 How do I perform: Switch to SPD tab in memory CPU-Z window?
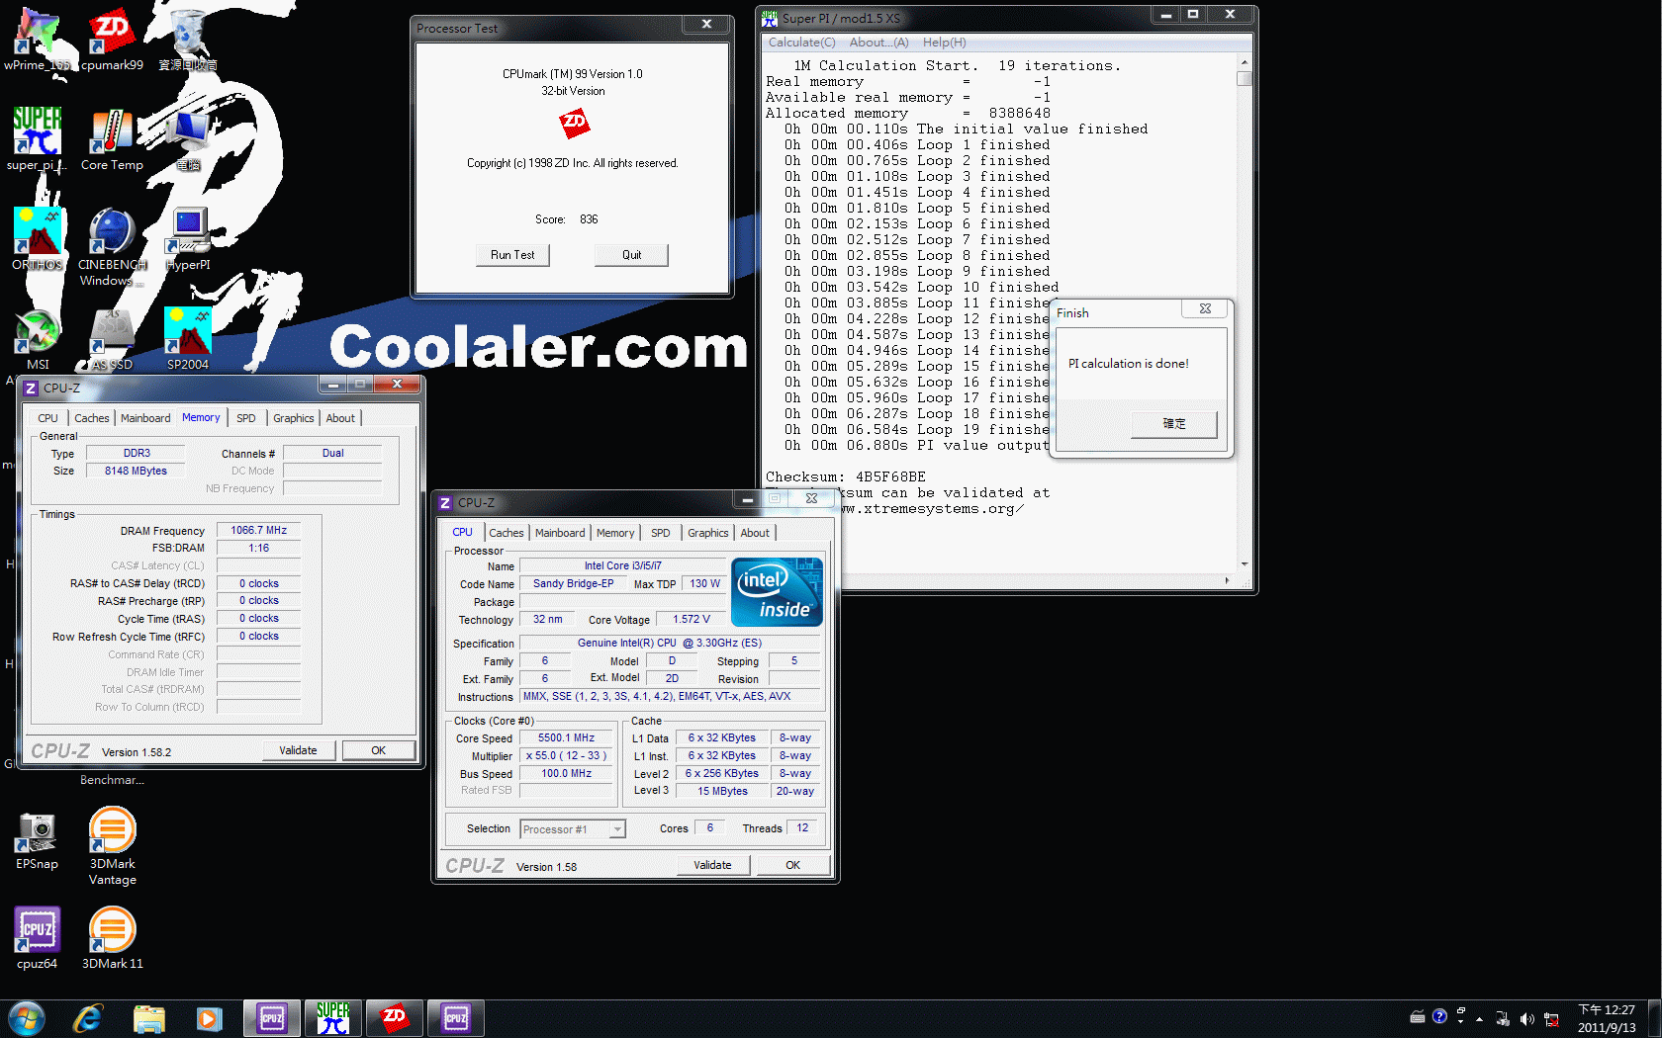(x=246, y=418)
